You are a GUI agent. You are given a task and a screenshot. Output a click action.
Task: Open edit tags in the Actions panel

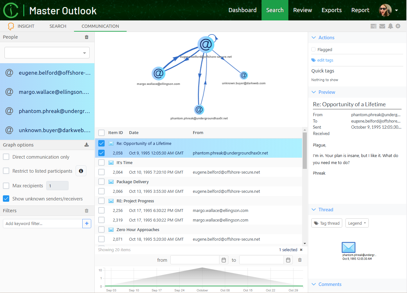point(325,60)
